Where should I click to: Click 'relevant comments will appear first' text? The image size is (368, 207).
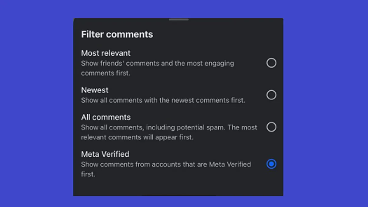(x=137, y=137)
